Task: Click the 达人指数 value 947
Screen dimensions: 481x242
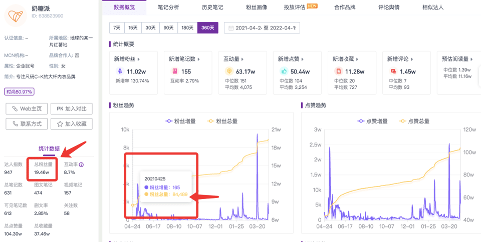Action: (9, 172)
